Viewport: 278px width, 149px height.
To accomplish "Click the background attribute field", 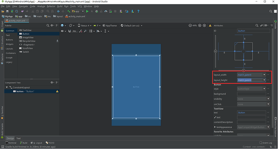I will pos(251,94).
